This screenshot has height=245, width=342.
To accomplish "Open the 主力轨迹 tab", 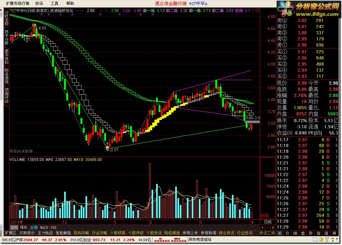I will [45, 233].
